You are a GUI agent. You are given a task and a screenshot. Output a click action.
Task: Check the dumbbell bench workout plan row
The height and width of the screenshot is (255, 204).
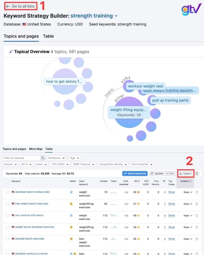coord(7,192)
